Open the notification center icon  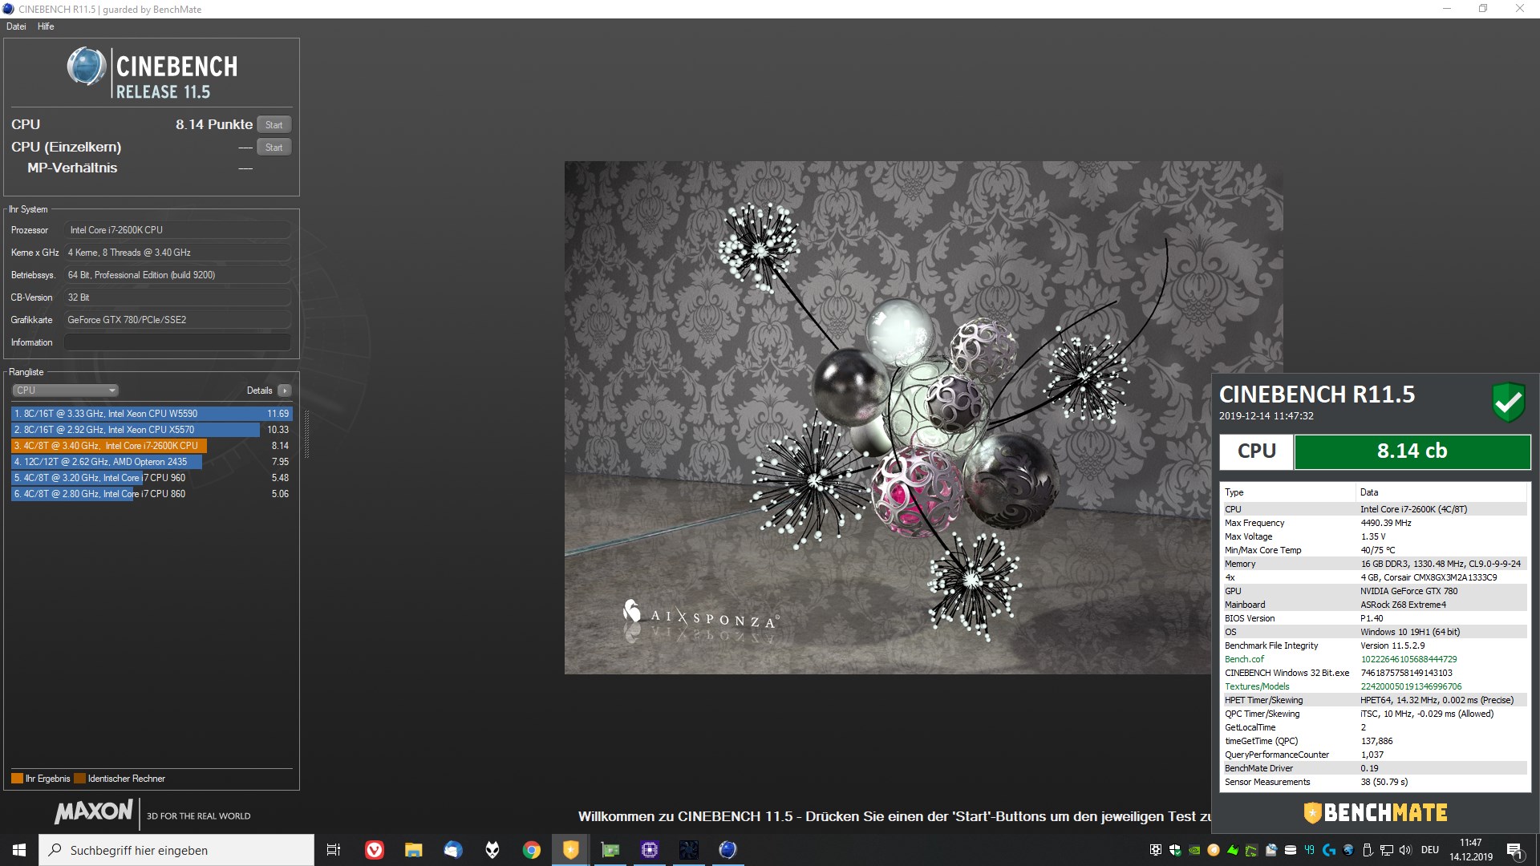[x=1515, y=851]
